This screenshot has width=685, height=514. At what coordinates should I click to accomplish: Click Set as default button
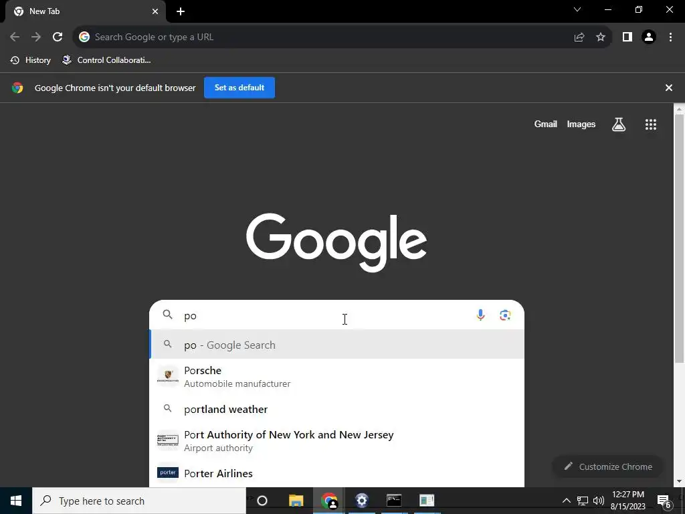point(239,88)
